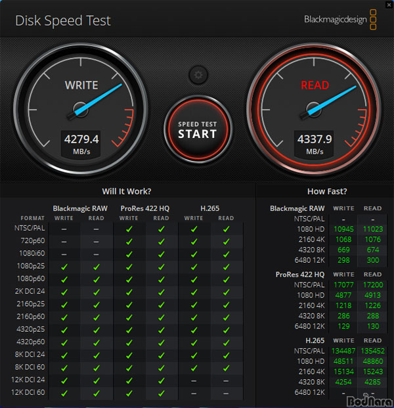Click the H.265 section title in How Fast

(315, 340)
